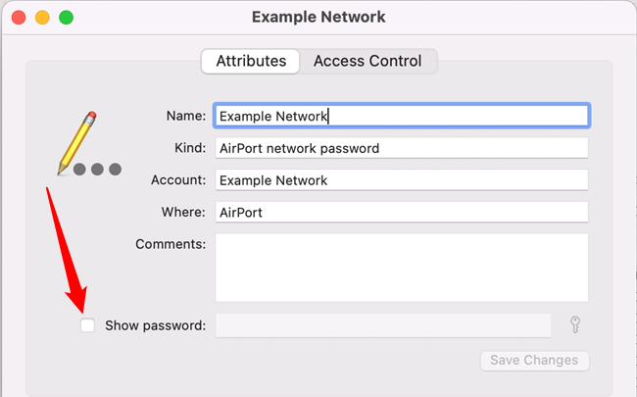Close the Example Network window
This screenshot has height=397, width=637.
coord(19,18)
